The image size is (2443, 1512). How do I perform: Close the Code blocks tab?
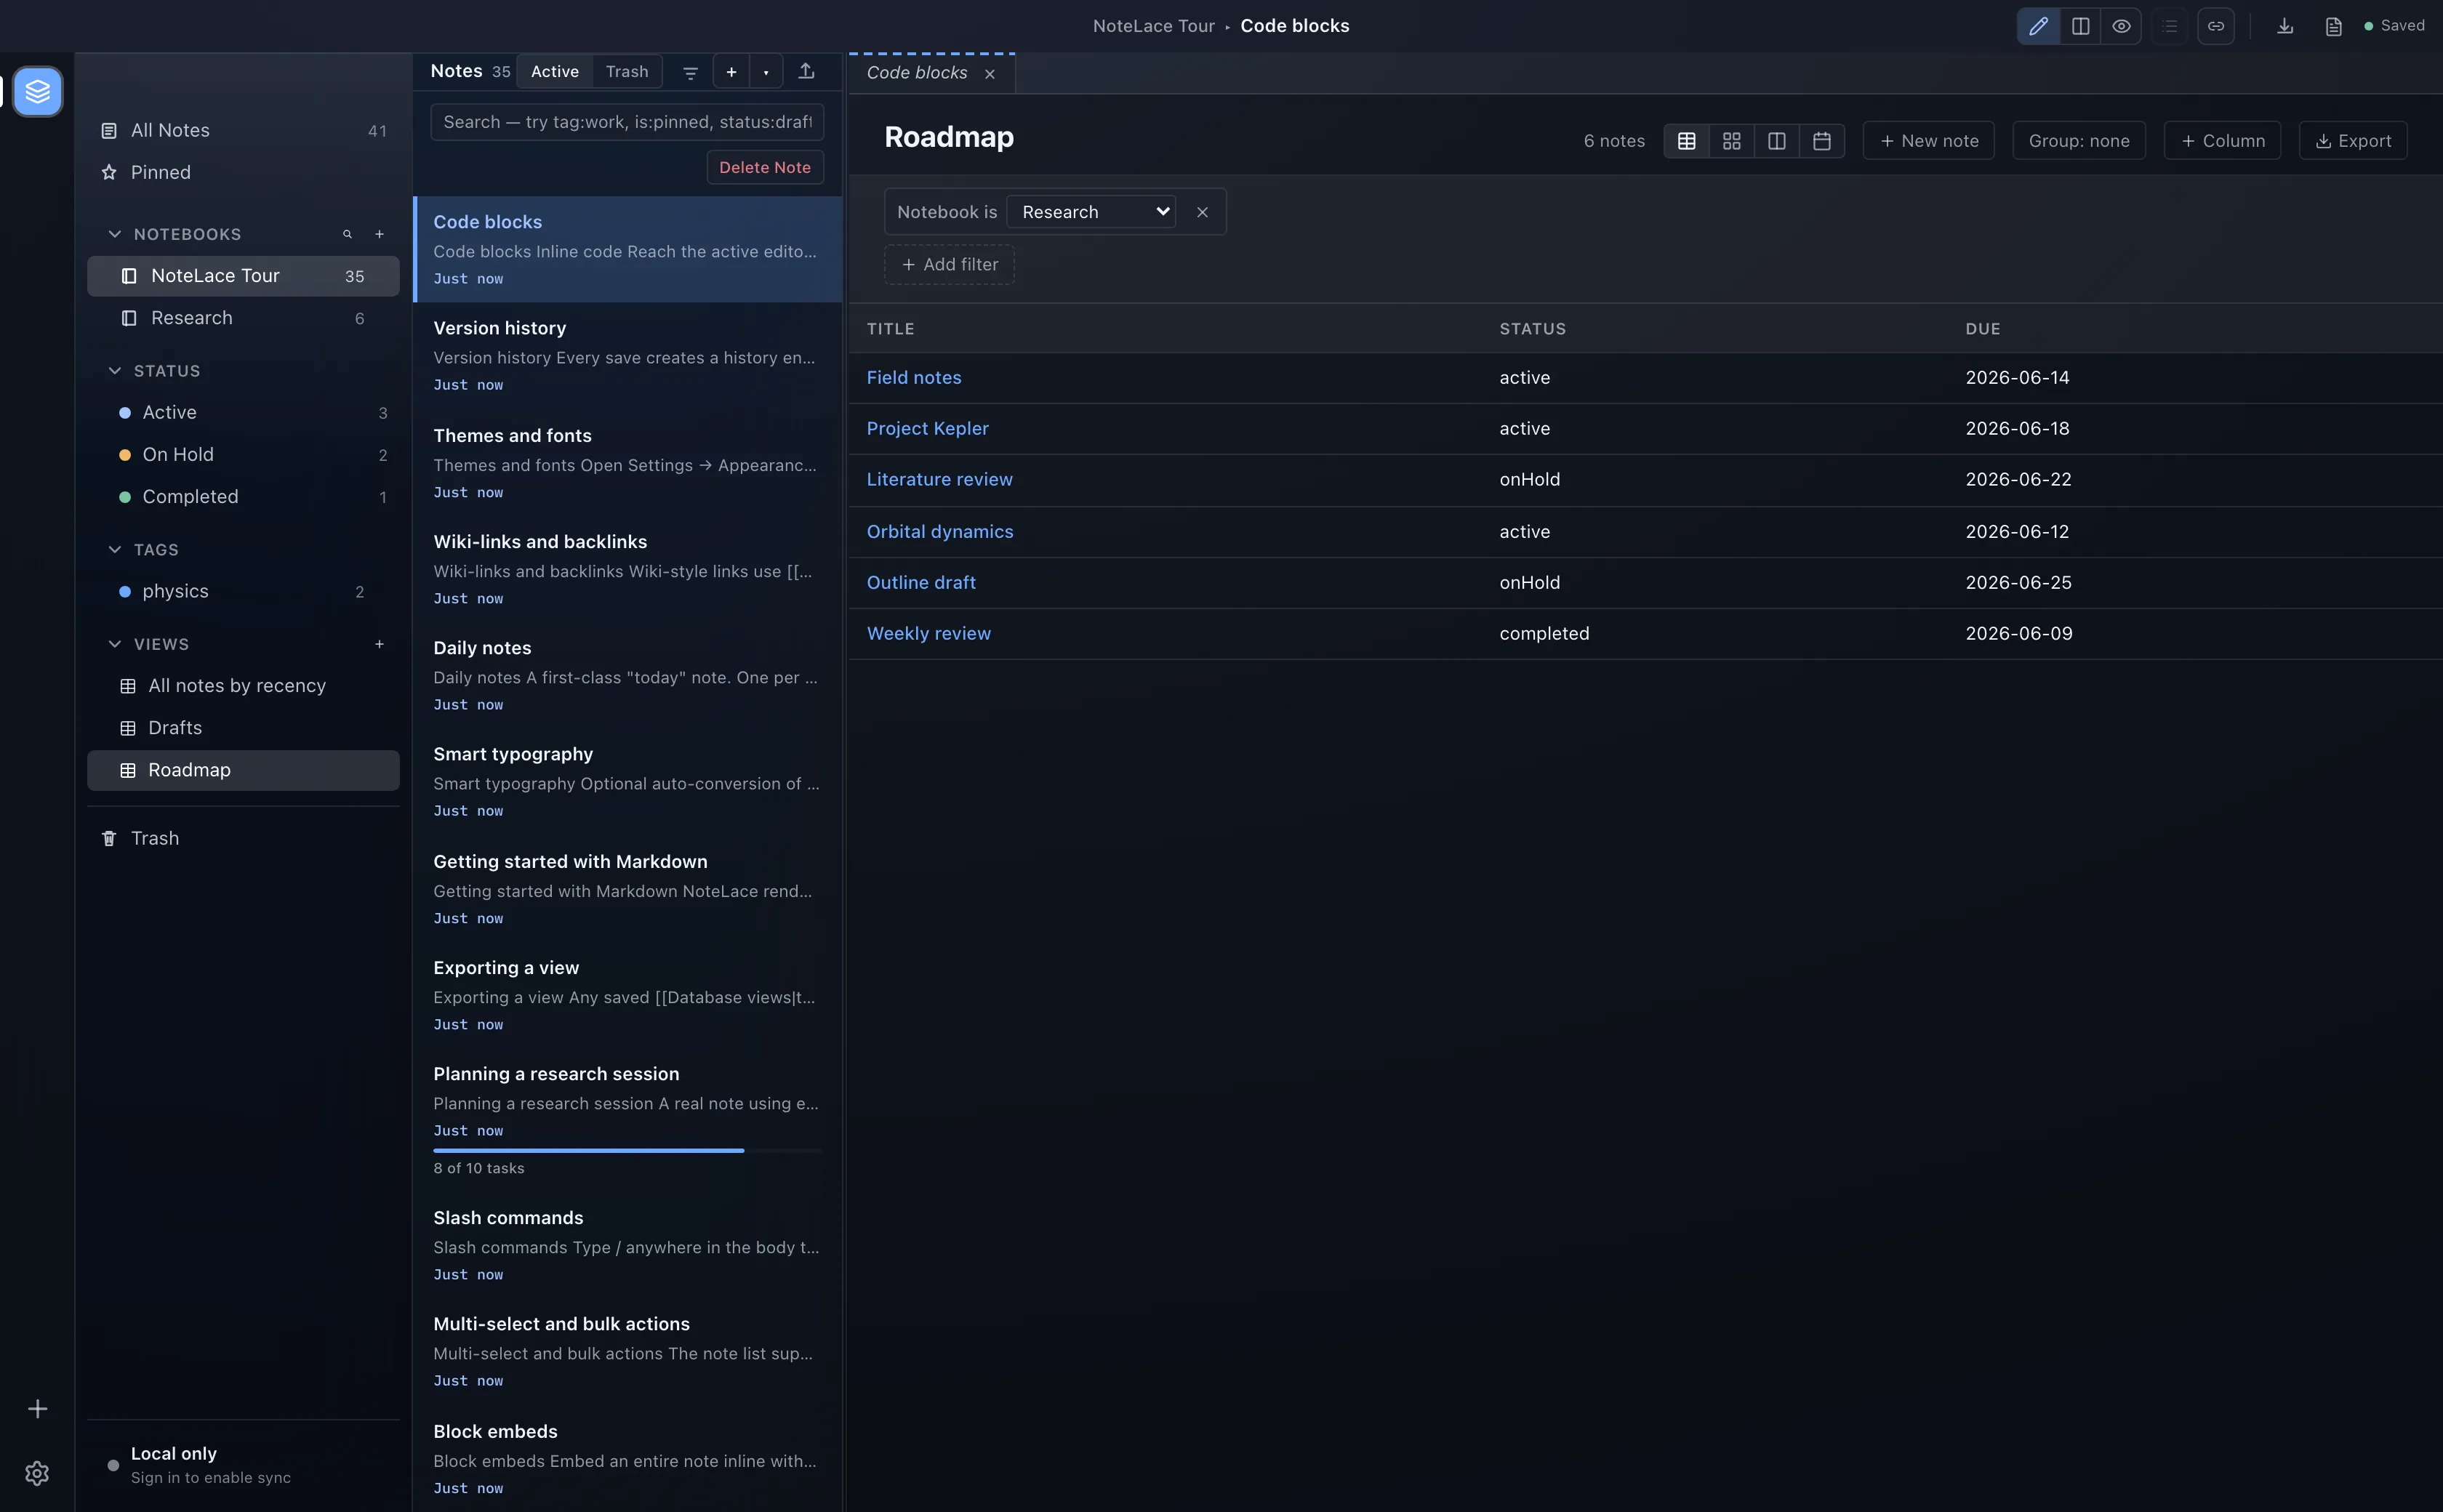click(x=989, y=74)
